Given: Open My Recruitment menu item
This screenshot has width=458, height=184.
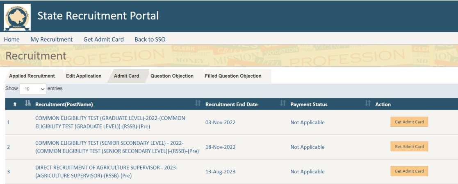Looking at the screenshot, I should pos(51,39).
